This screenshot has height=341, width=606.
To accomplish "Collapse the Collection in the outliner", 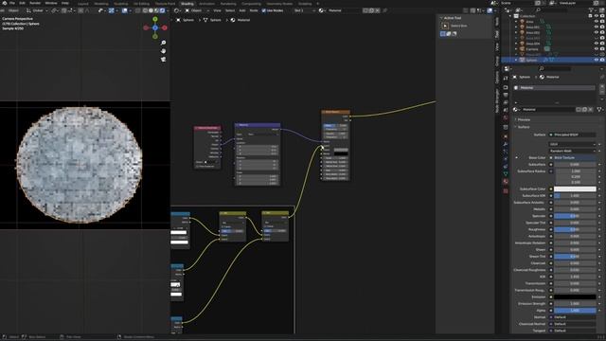I will 510,16.
